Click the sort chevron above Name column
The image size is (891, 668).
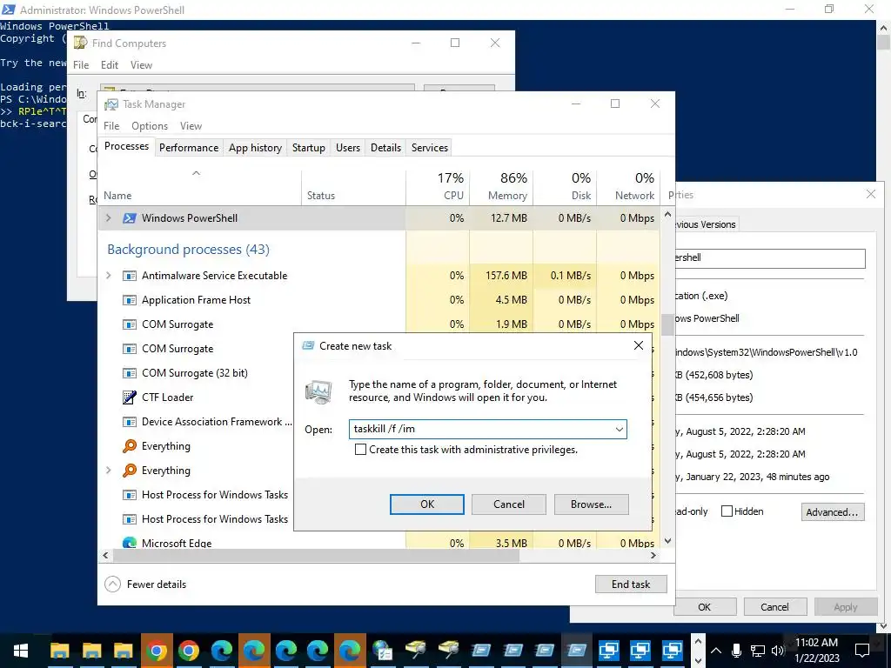tap(196, 173)
